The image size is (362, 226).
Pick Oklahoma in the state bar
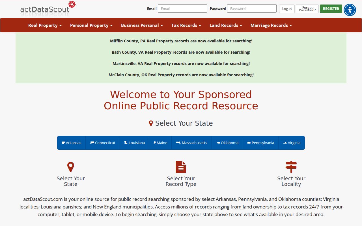pos(227,143)
